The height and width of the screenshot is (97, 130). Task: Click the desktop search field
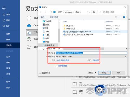[112, 12]
